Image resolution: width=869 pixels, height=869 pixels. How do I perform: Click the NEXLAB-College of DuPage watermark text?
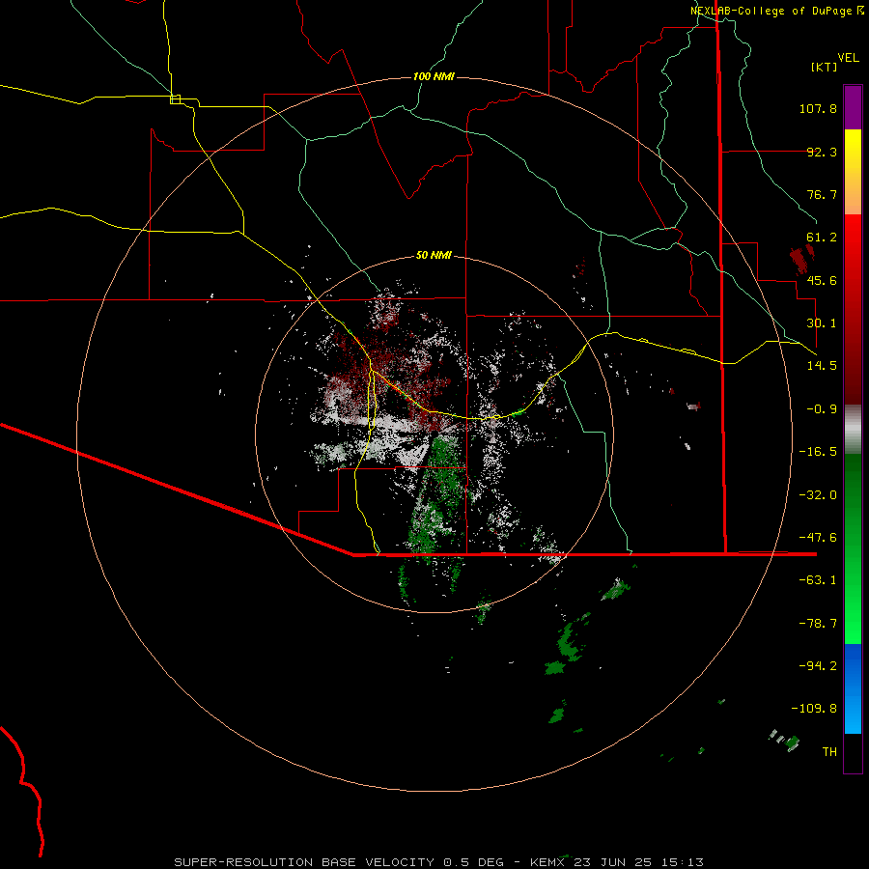coord(776,11)
